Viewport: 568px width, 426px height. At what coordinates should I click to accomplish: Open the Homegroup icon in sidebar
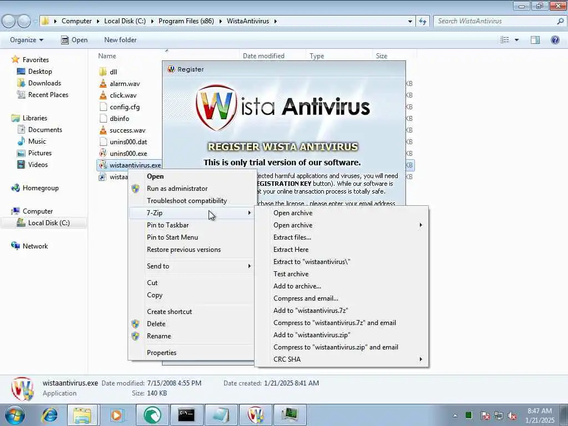[15, 187]
